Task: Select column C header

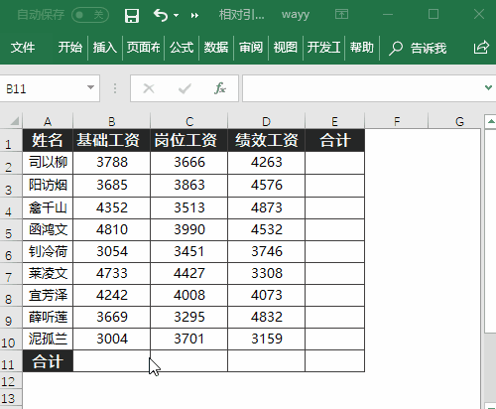Action: click(x=189, y=121)
